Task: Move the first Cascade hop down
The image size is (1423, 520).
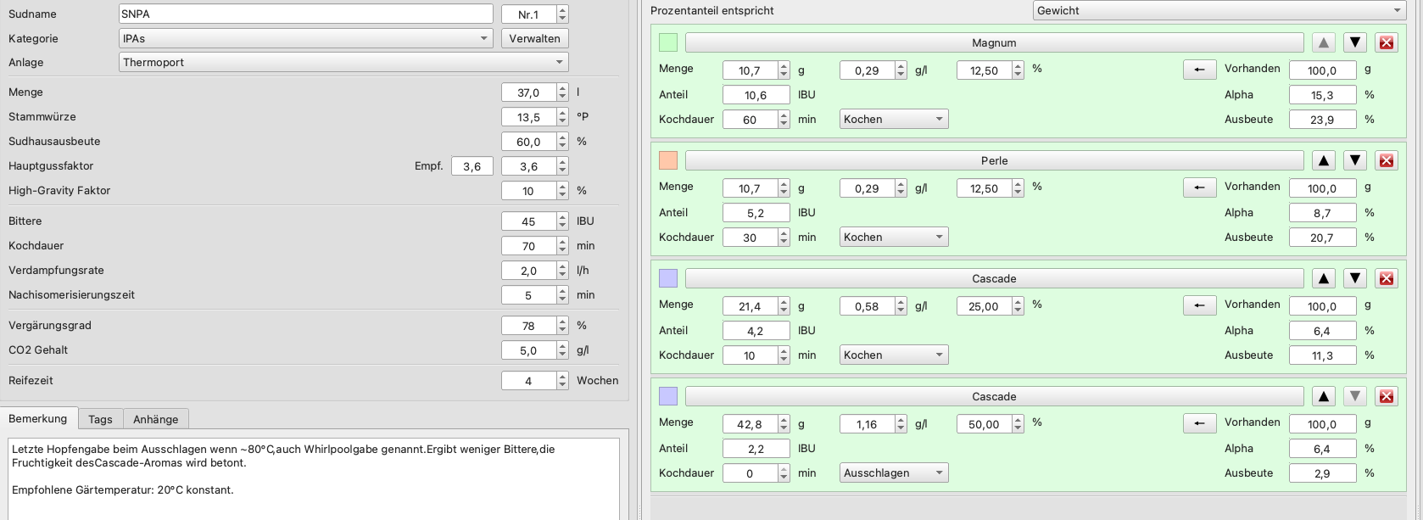Action: coord(1355,278)
